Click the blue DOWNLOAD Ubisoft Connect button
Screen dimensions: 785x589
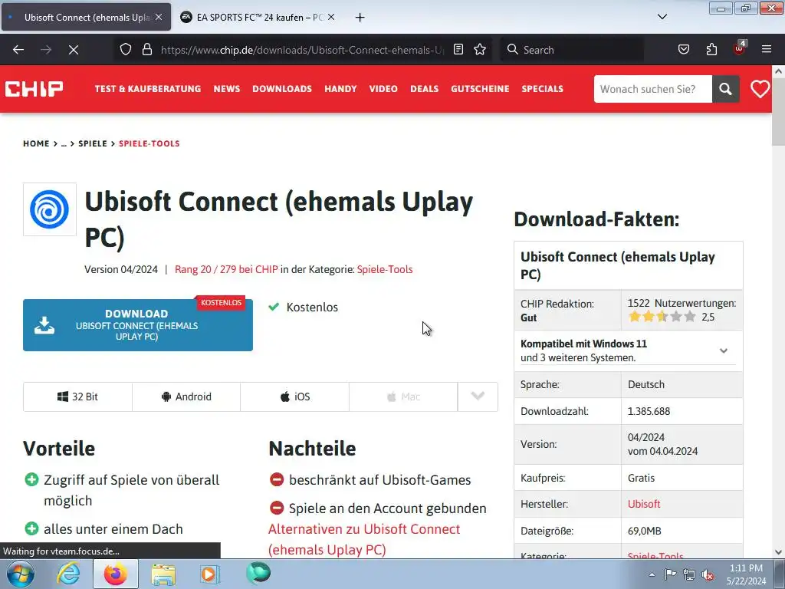click(x=138, y=325)
